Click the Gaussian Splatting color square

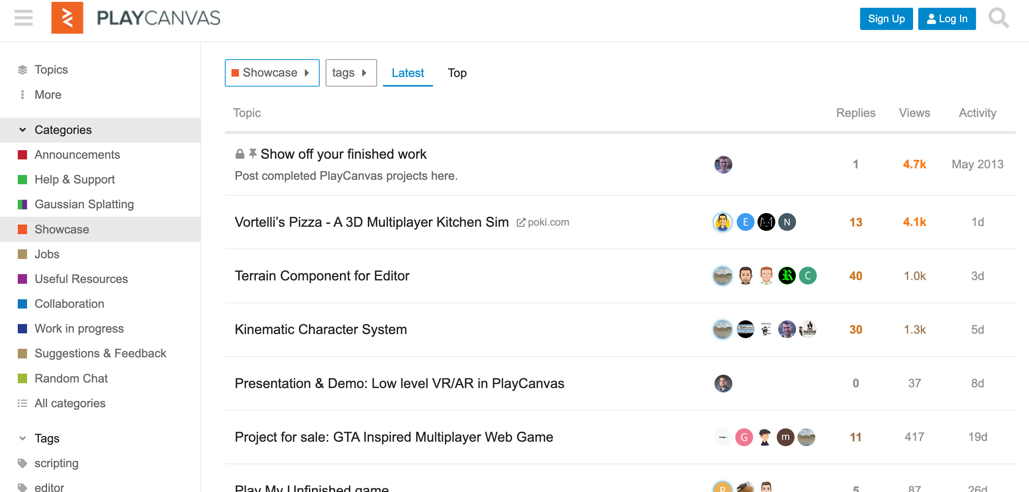tap(22, 204)
